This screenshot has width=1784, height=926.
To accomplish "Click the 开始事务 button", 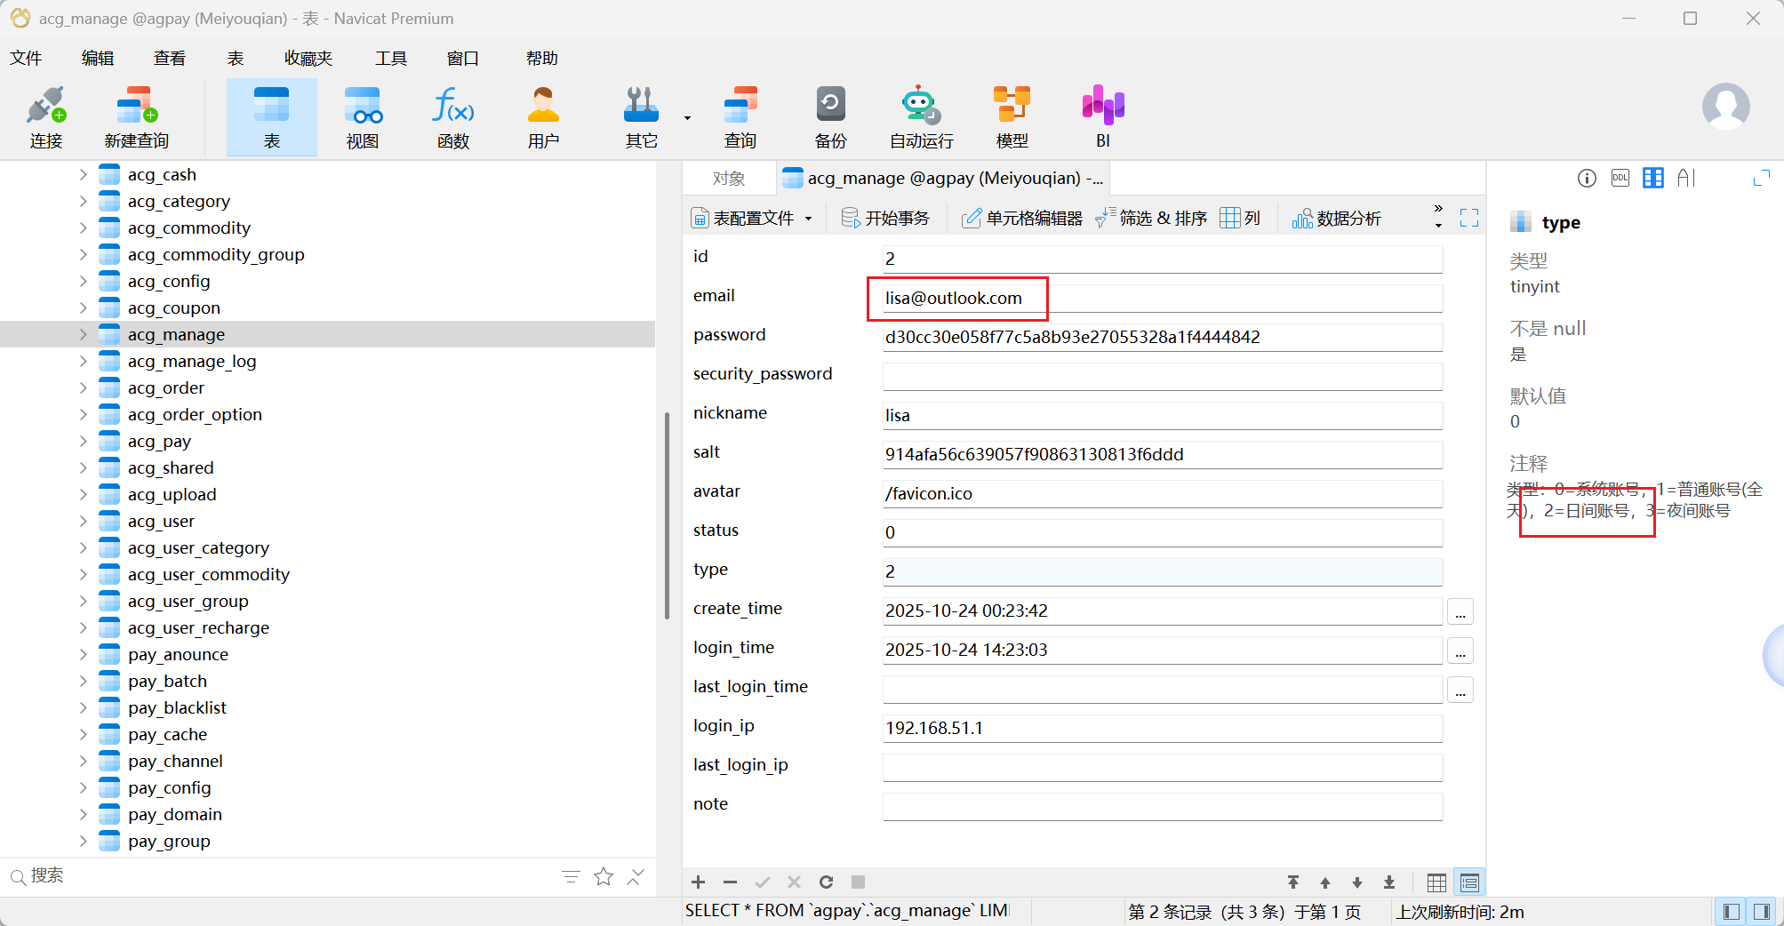I will (885, 219).
